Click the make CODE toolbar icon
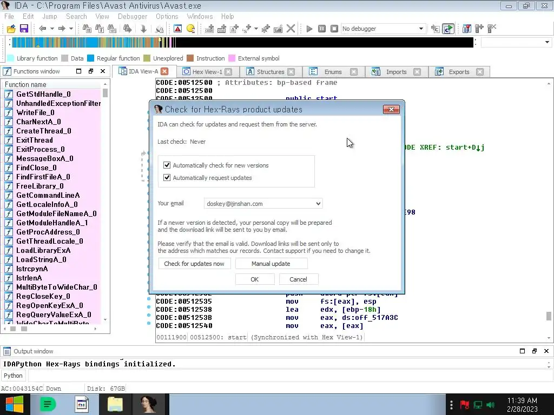The height and width of the screenshot is (415, 554). coord(209,29)
